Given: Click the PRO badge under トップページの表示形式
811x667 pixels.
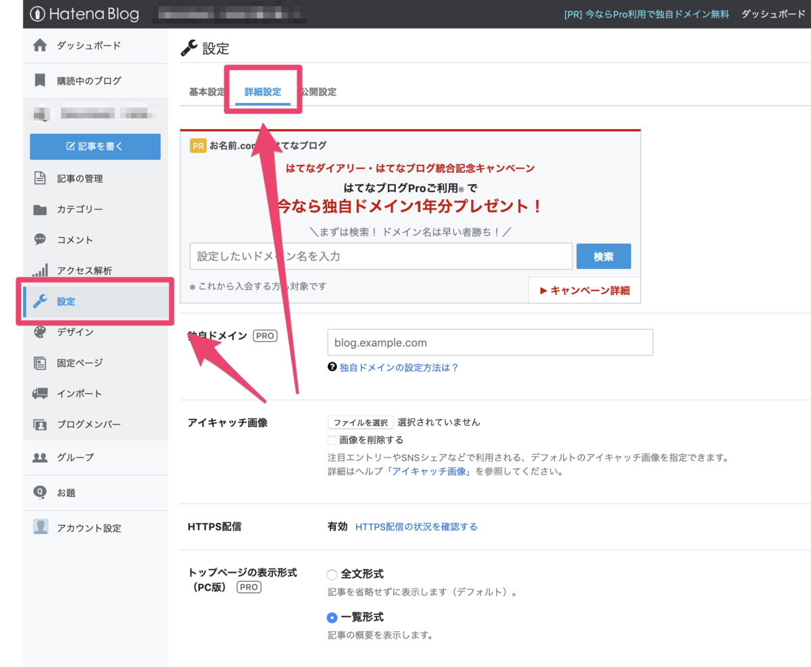Looking at the screenshot, I should 249,587.
